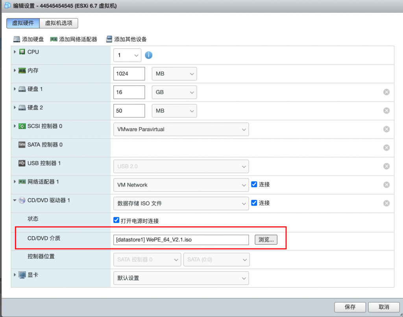403x317 pixels.
Task: Click the 网络适配器 1 card icon
Action: pyautogui.click(x=22, y=182)
